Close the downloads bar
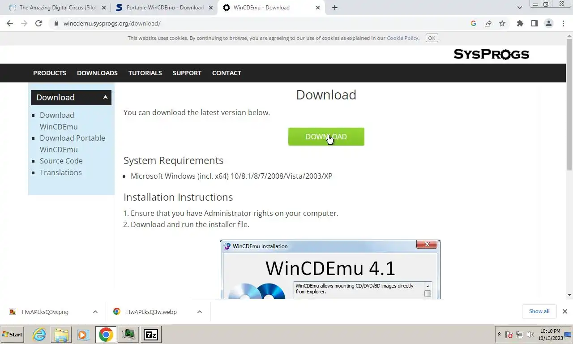This screenshot has height=344, width=573. pyautogui.click(x=565, y=311)
